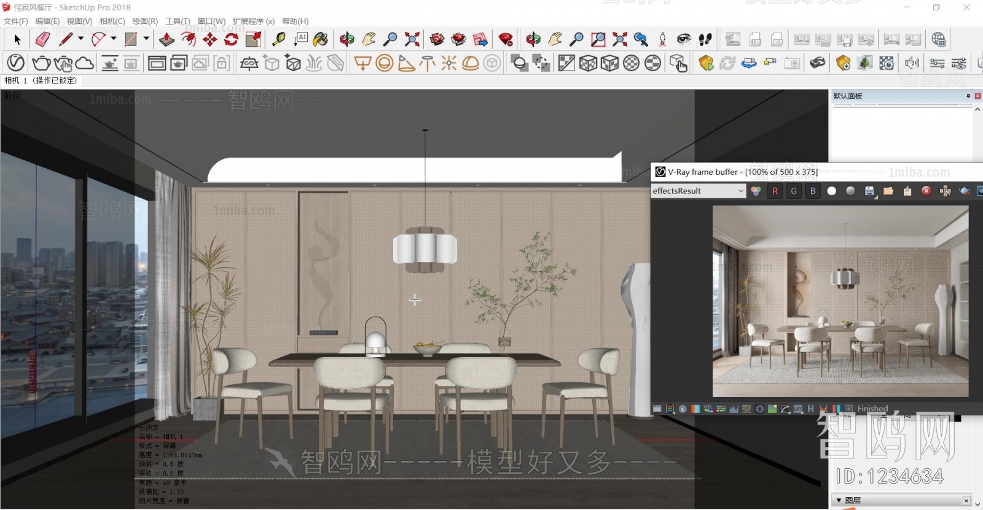Switch to the 相机 1 scene tab
This screenshot has width=983, height=510.
41,80
